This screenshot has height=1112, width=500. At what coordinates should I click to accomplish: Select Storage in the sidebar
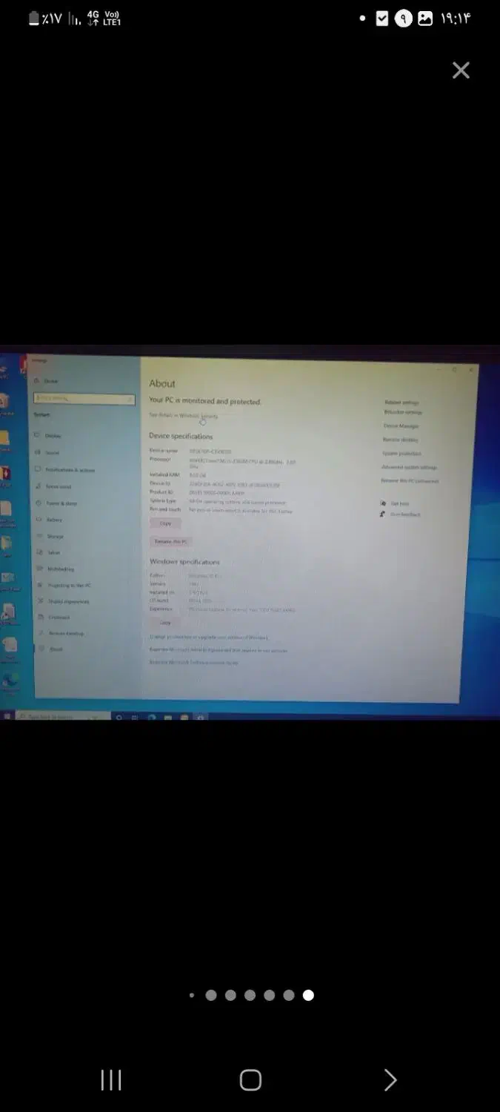coord(50,536)
